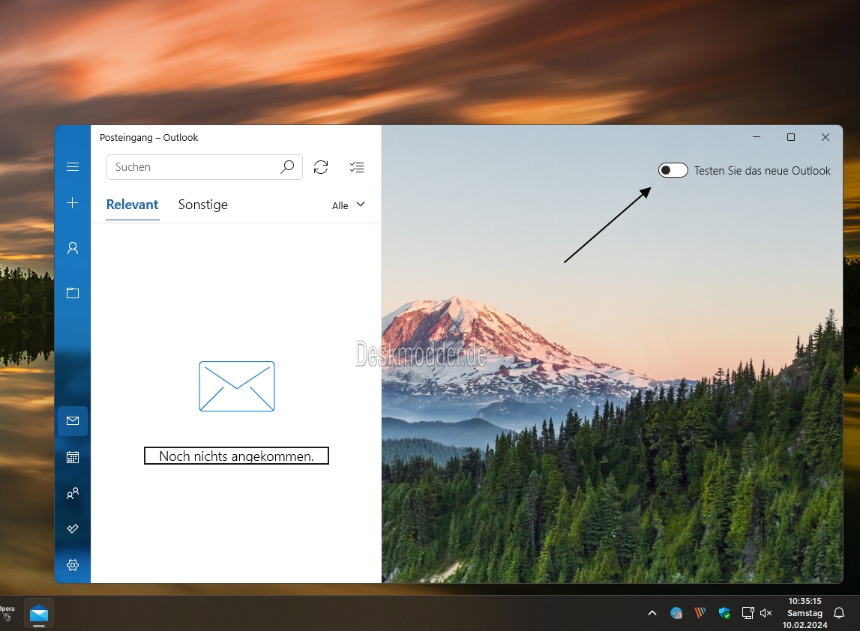This screenshot has height=631, width=860.
Task: Focus the Suchen search field
Action: (x=204, y=167)
